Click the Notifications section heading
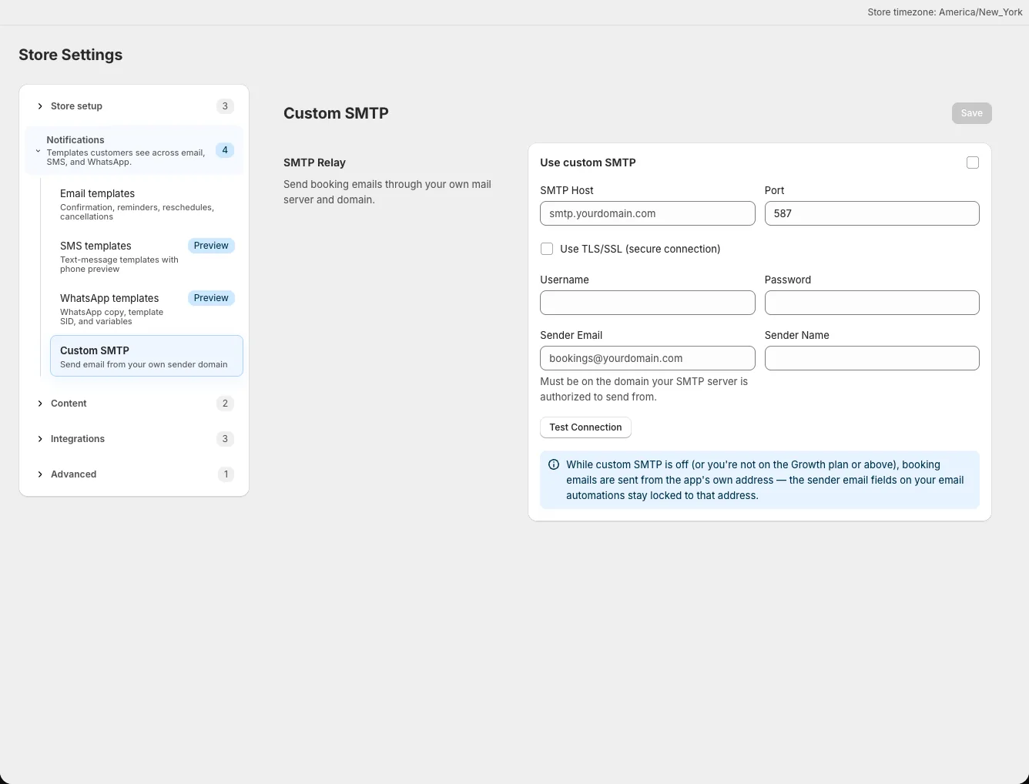1029x784 pixels. pos(75,140)
